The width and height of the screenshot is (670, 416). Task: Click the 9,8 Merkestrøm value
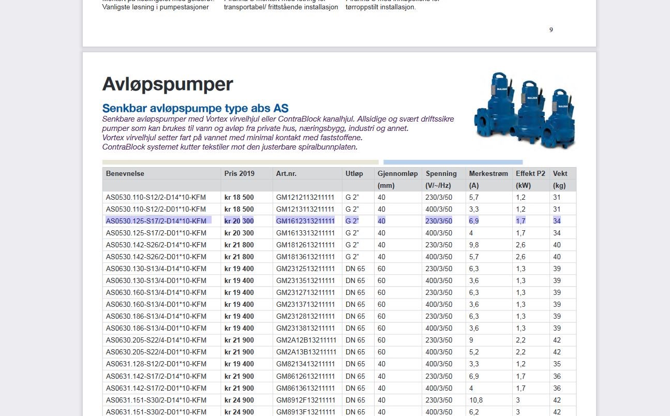[x=474, y=245]
